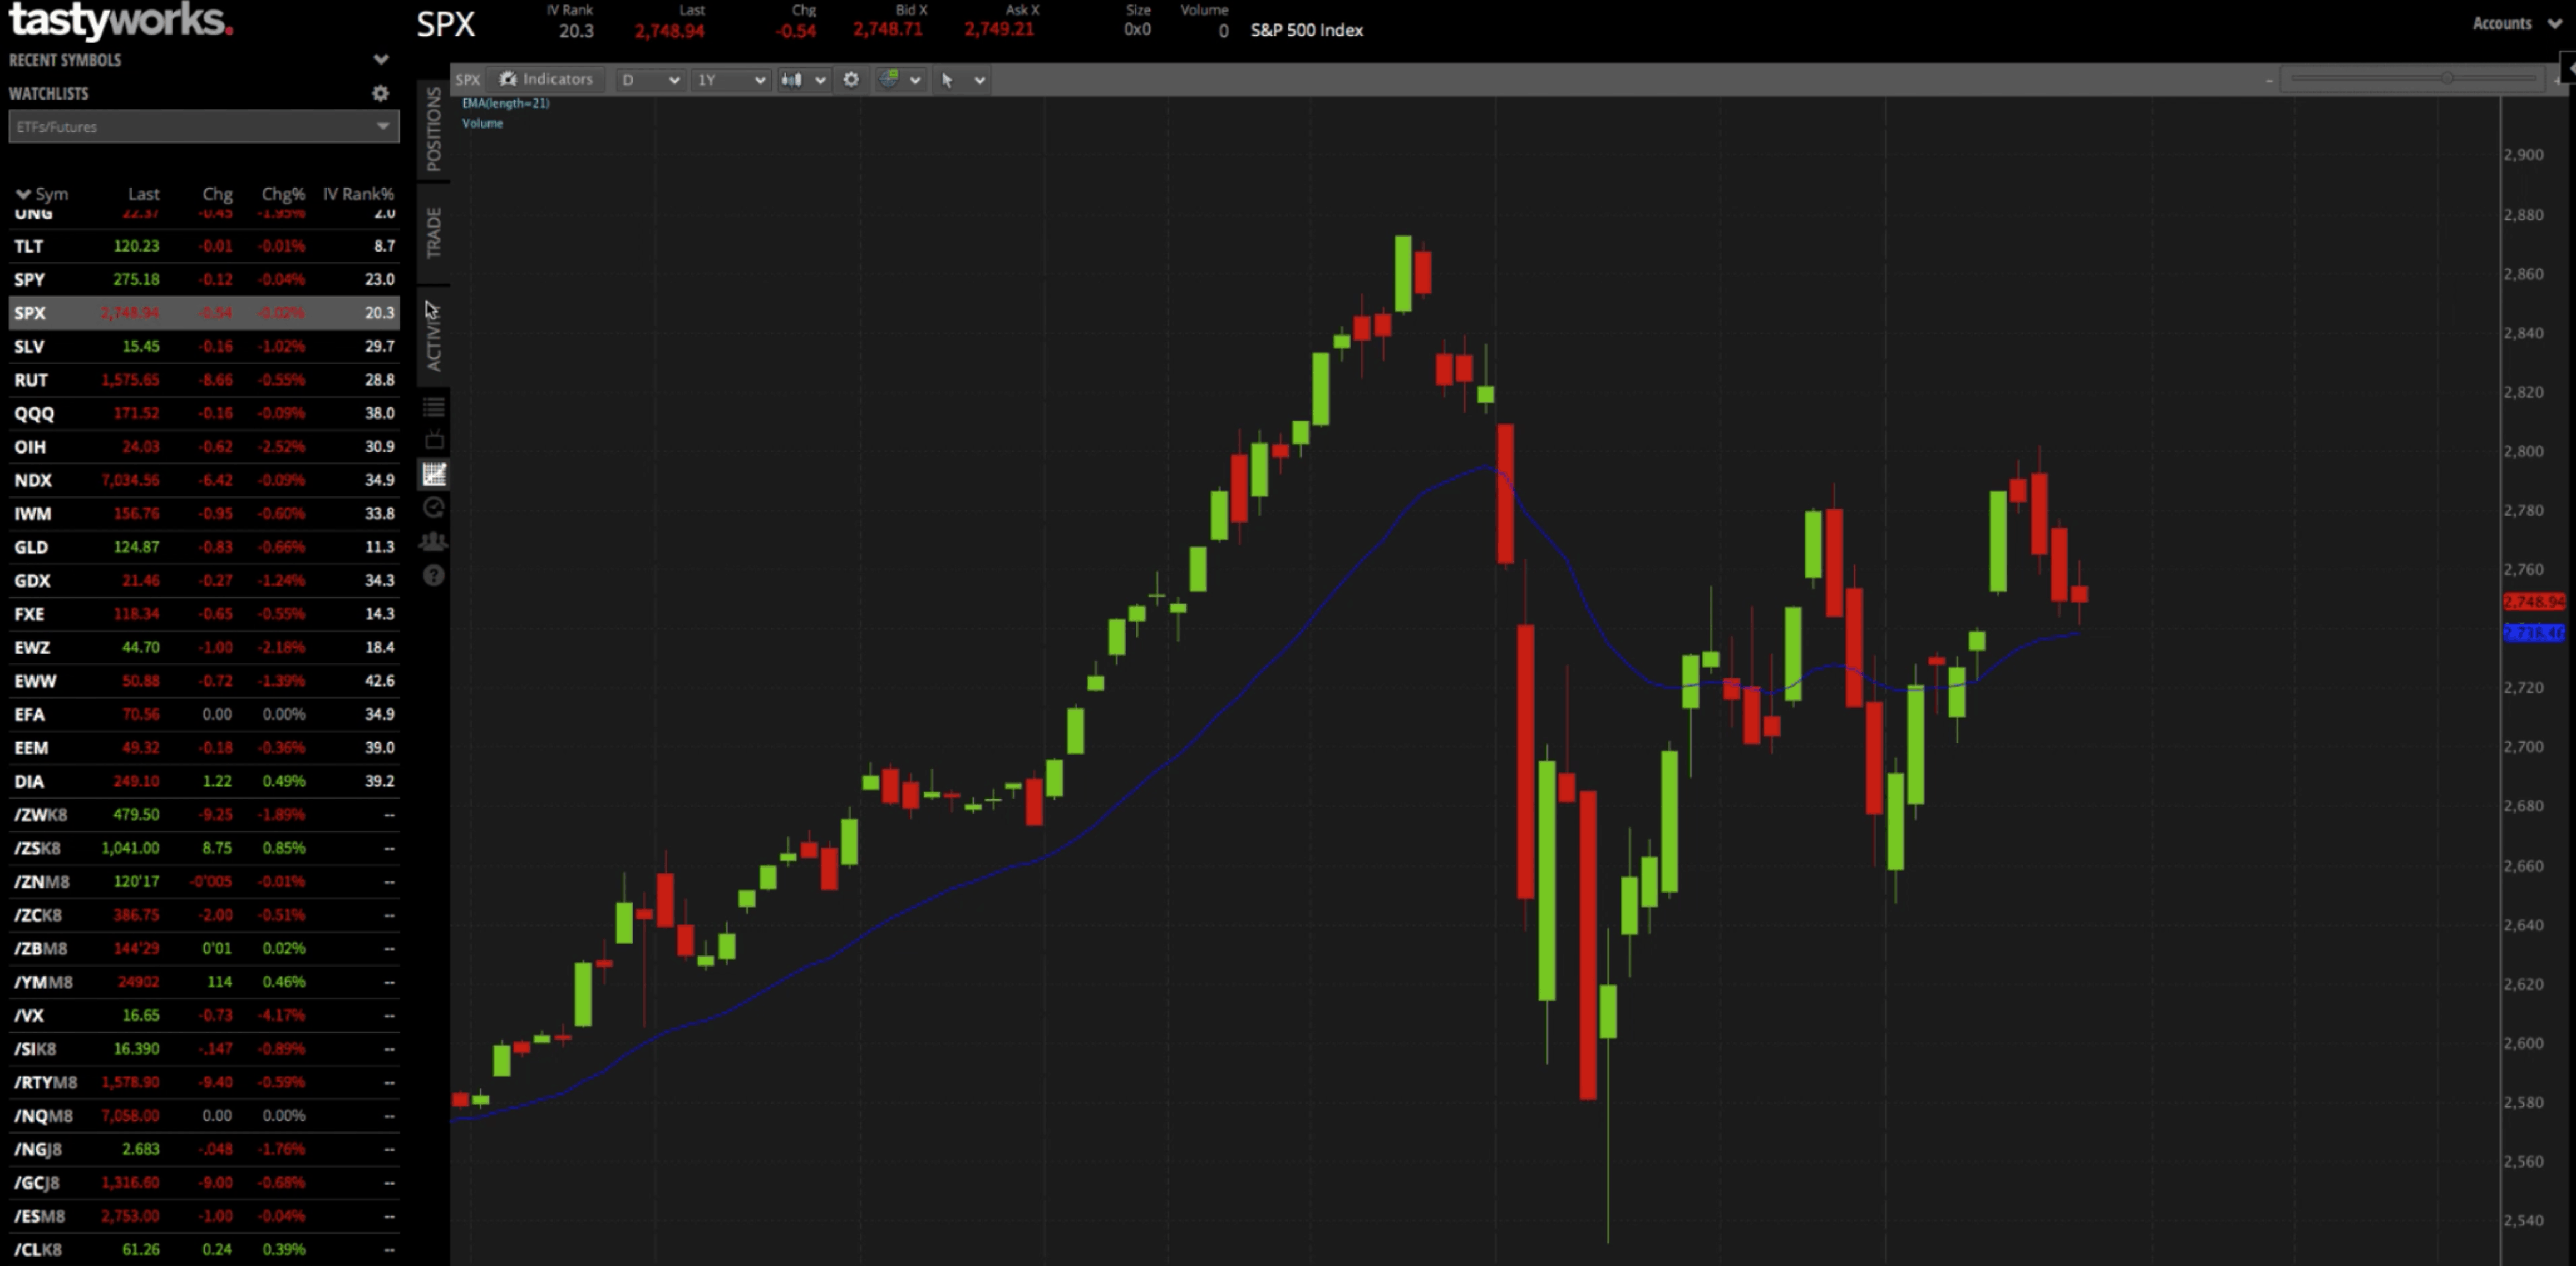This screenshot has width=2576, height=1266.
Task: Click the large SPX symbol in header
Action: [x=445, y=24]
